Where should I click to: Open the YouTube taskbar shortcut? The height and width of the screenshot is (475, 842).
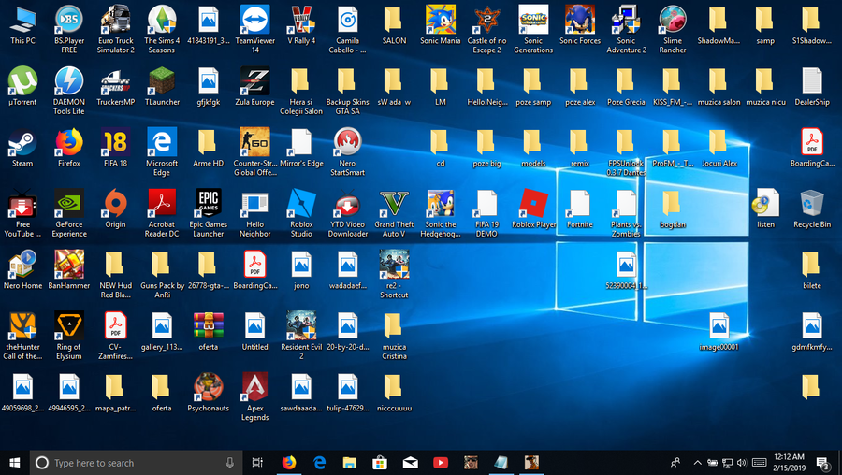click(441, 463)
